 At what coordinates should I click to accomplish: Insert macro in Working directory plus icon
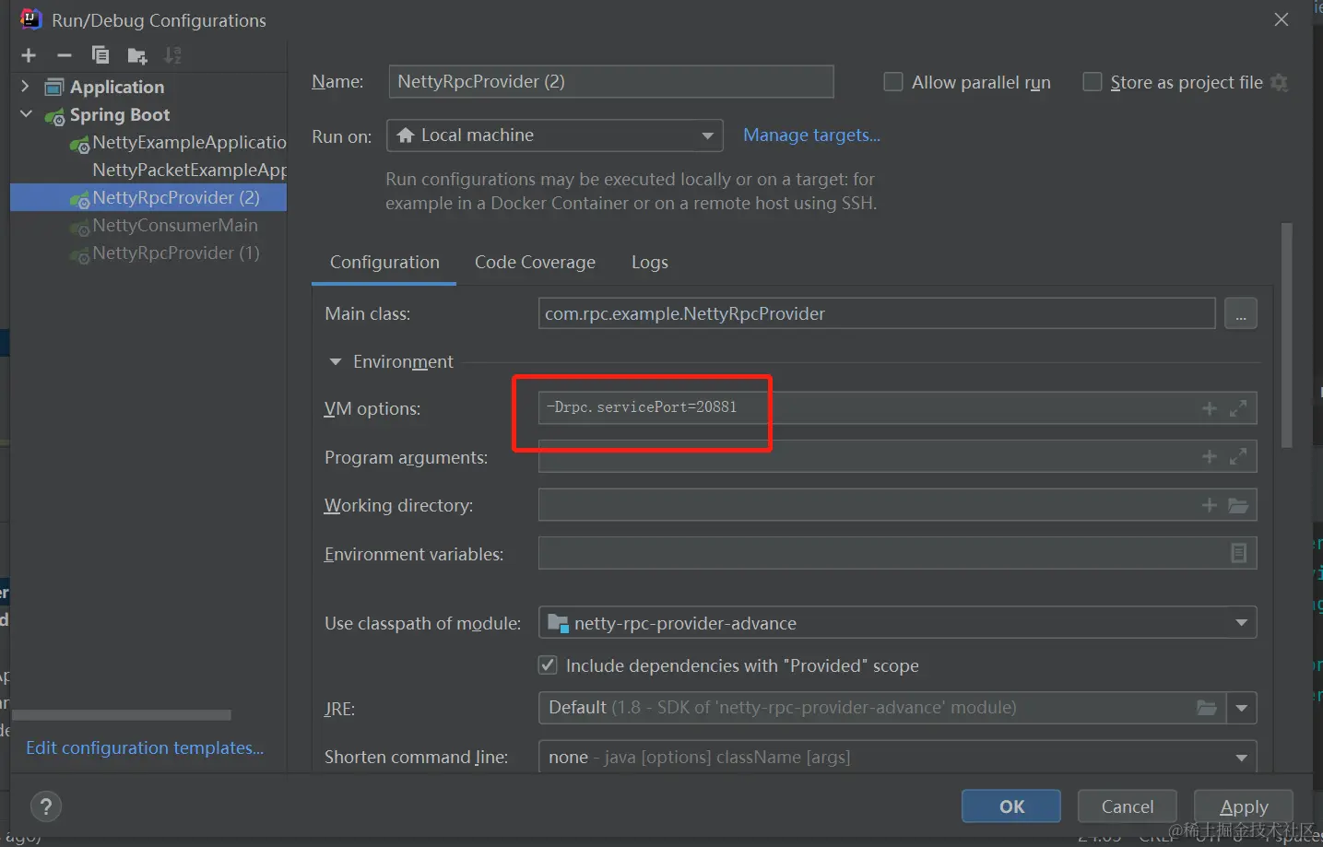1210,505
